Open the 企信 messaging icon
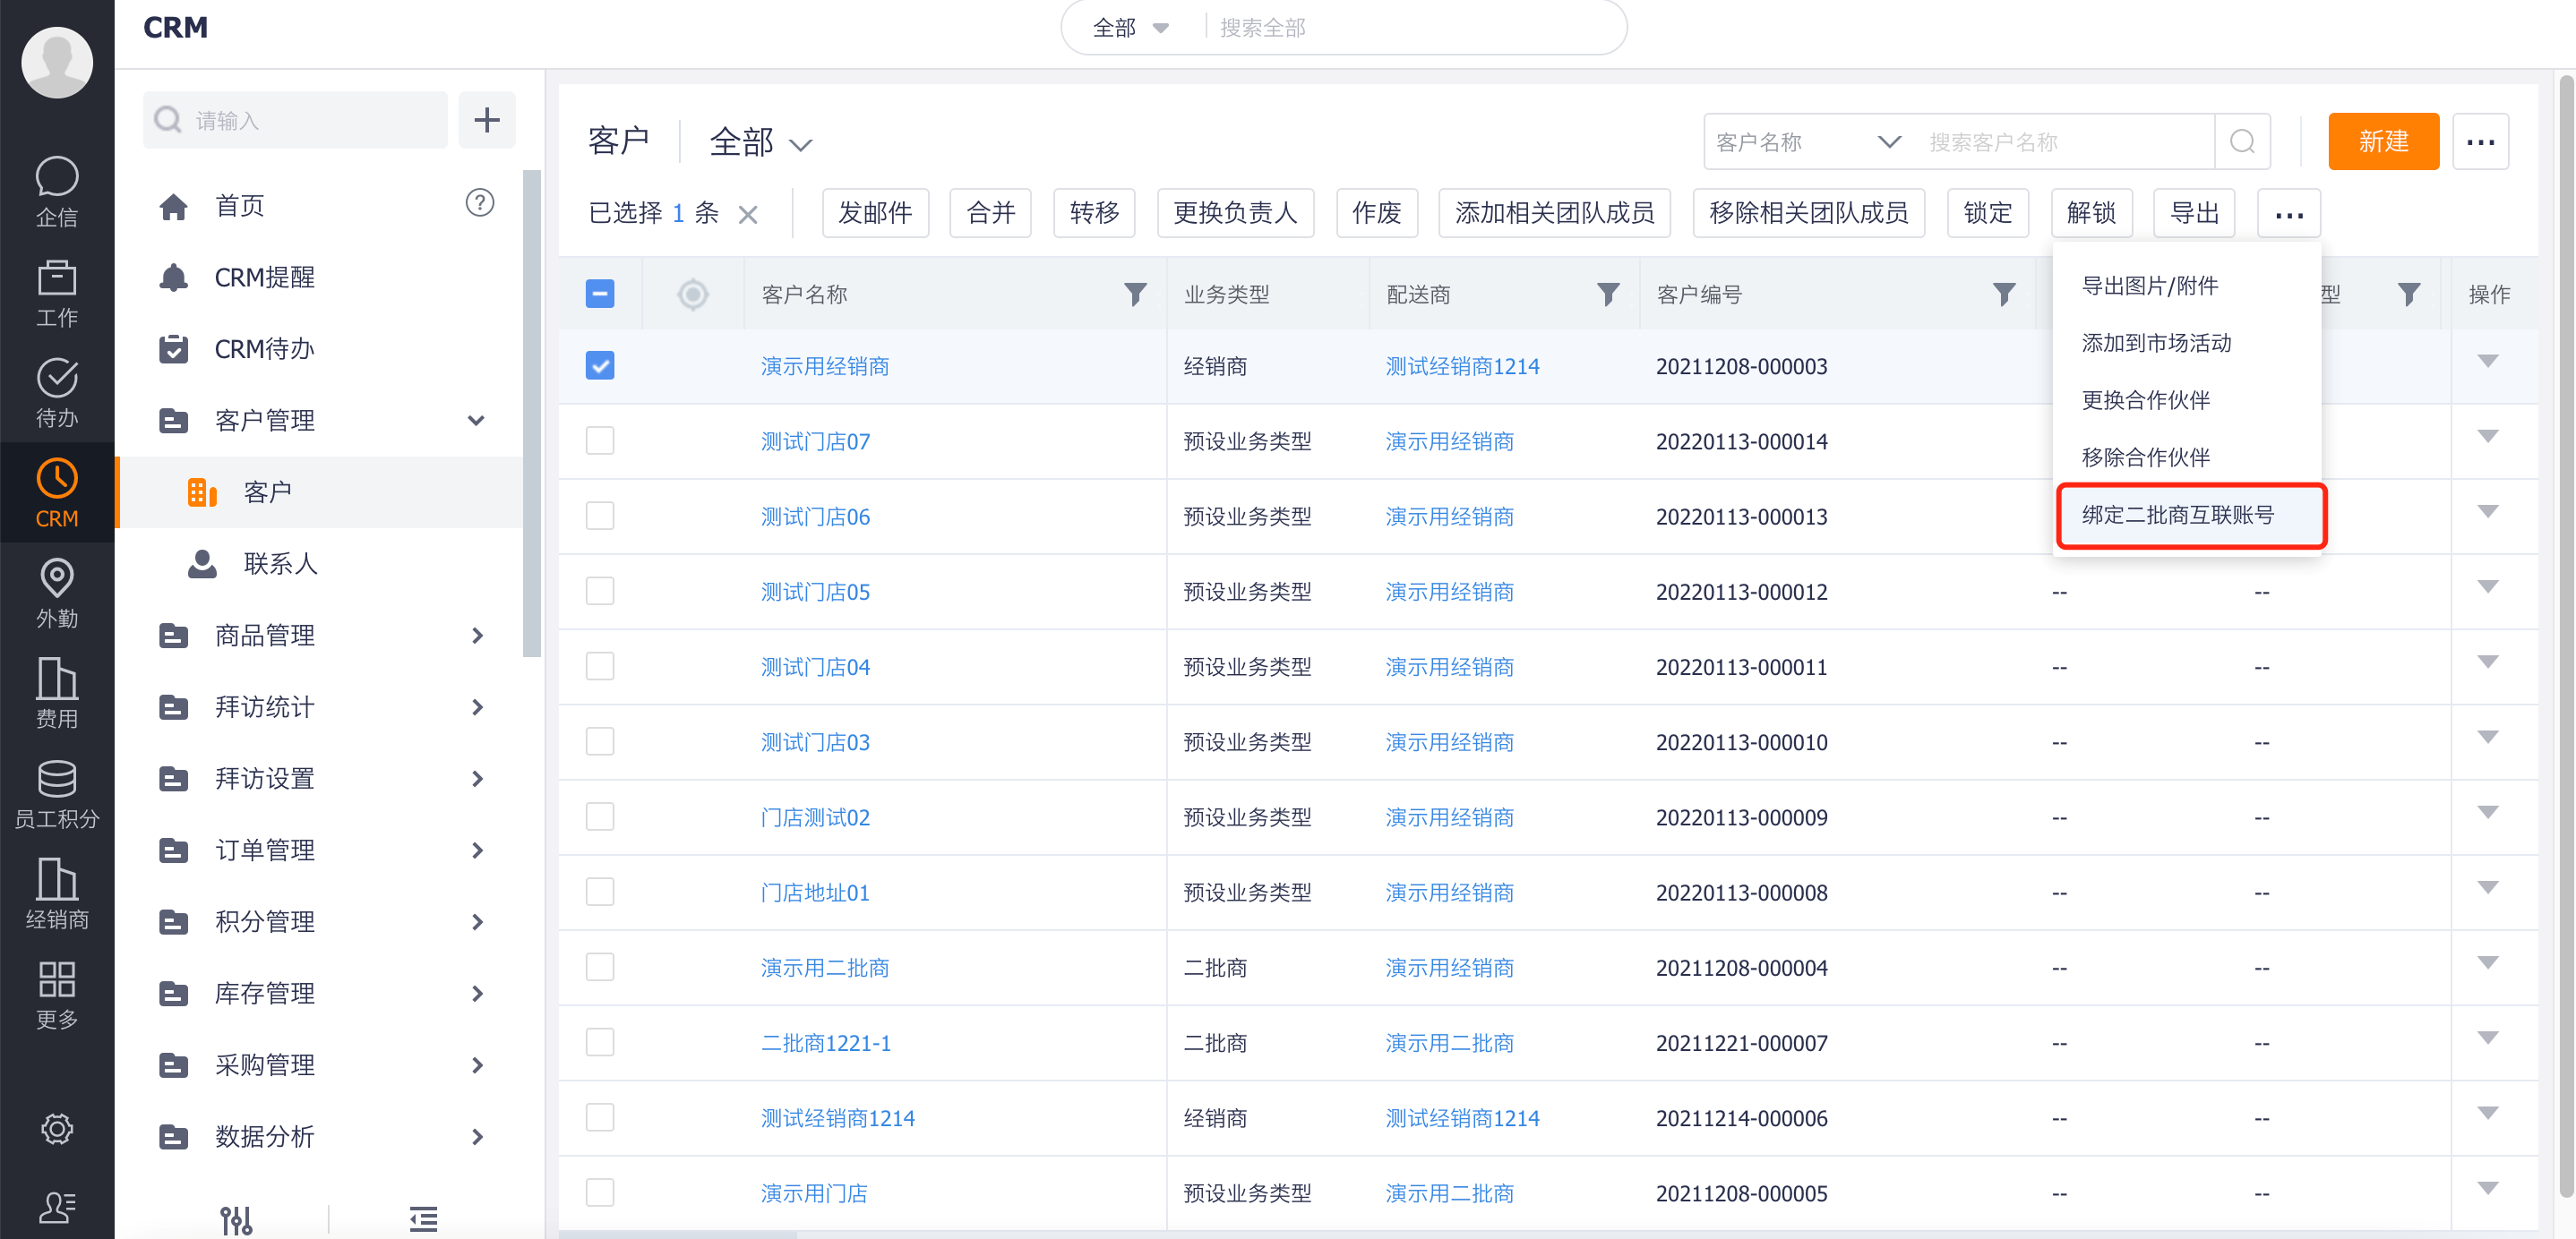This screenshot has height=1239, width=2576. pyautogui.click(x=57, y=192)
